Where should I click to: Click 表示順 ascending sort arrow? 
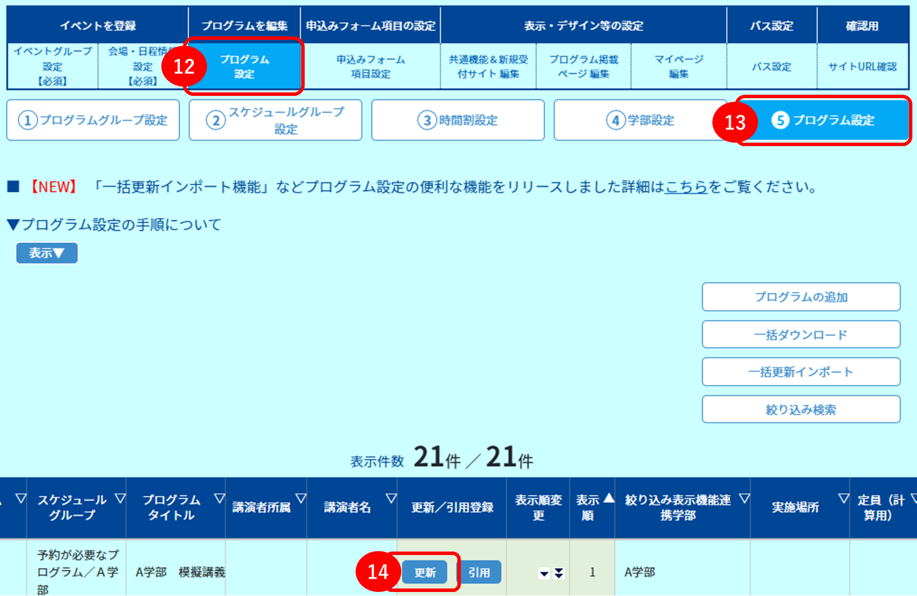[x=609, y=498]
